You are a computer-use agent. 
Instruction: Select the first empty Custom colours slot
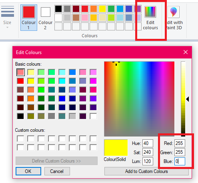[20, 139]
